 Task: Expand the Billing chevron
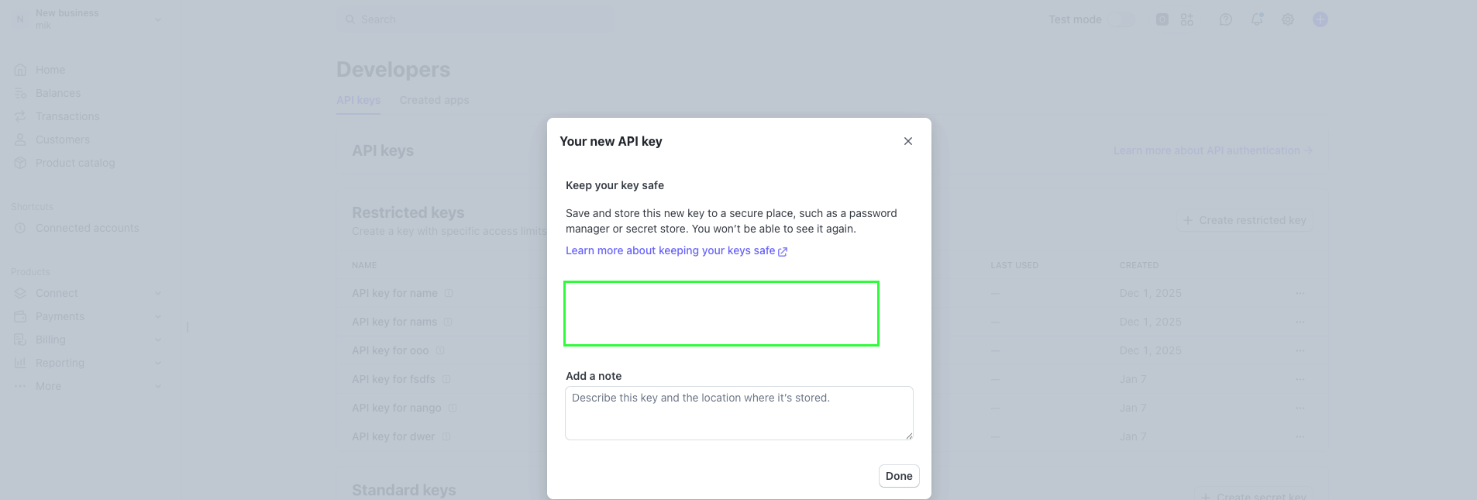click(158, 340)
